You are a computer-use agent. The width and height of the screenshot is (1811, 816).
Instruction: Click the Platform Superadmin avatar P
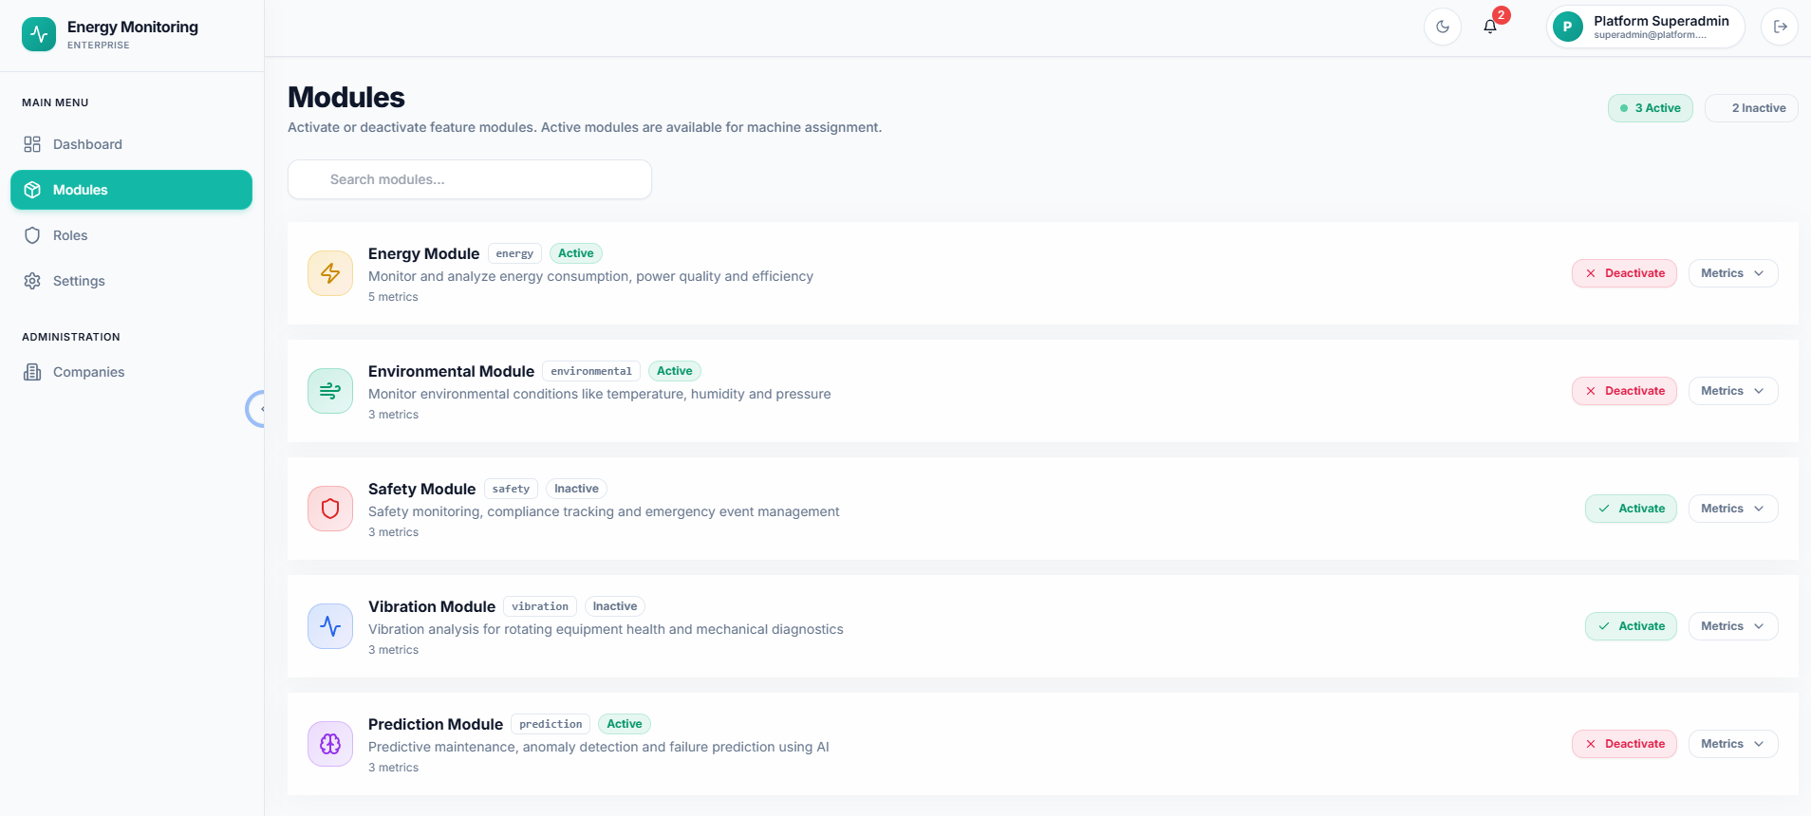1567,27
